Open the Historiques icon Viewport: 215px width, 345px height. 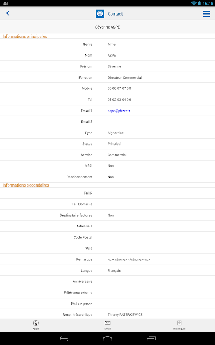179,323
